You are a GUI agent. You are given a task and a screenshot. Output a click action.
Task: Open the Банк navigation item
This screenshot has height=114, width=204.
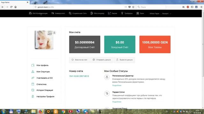coord(140,13)
